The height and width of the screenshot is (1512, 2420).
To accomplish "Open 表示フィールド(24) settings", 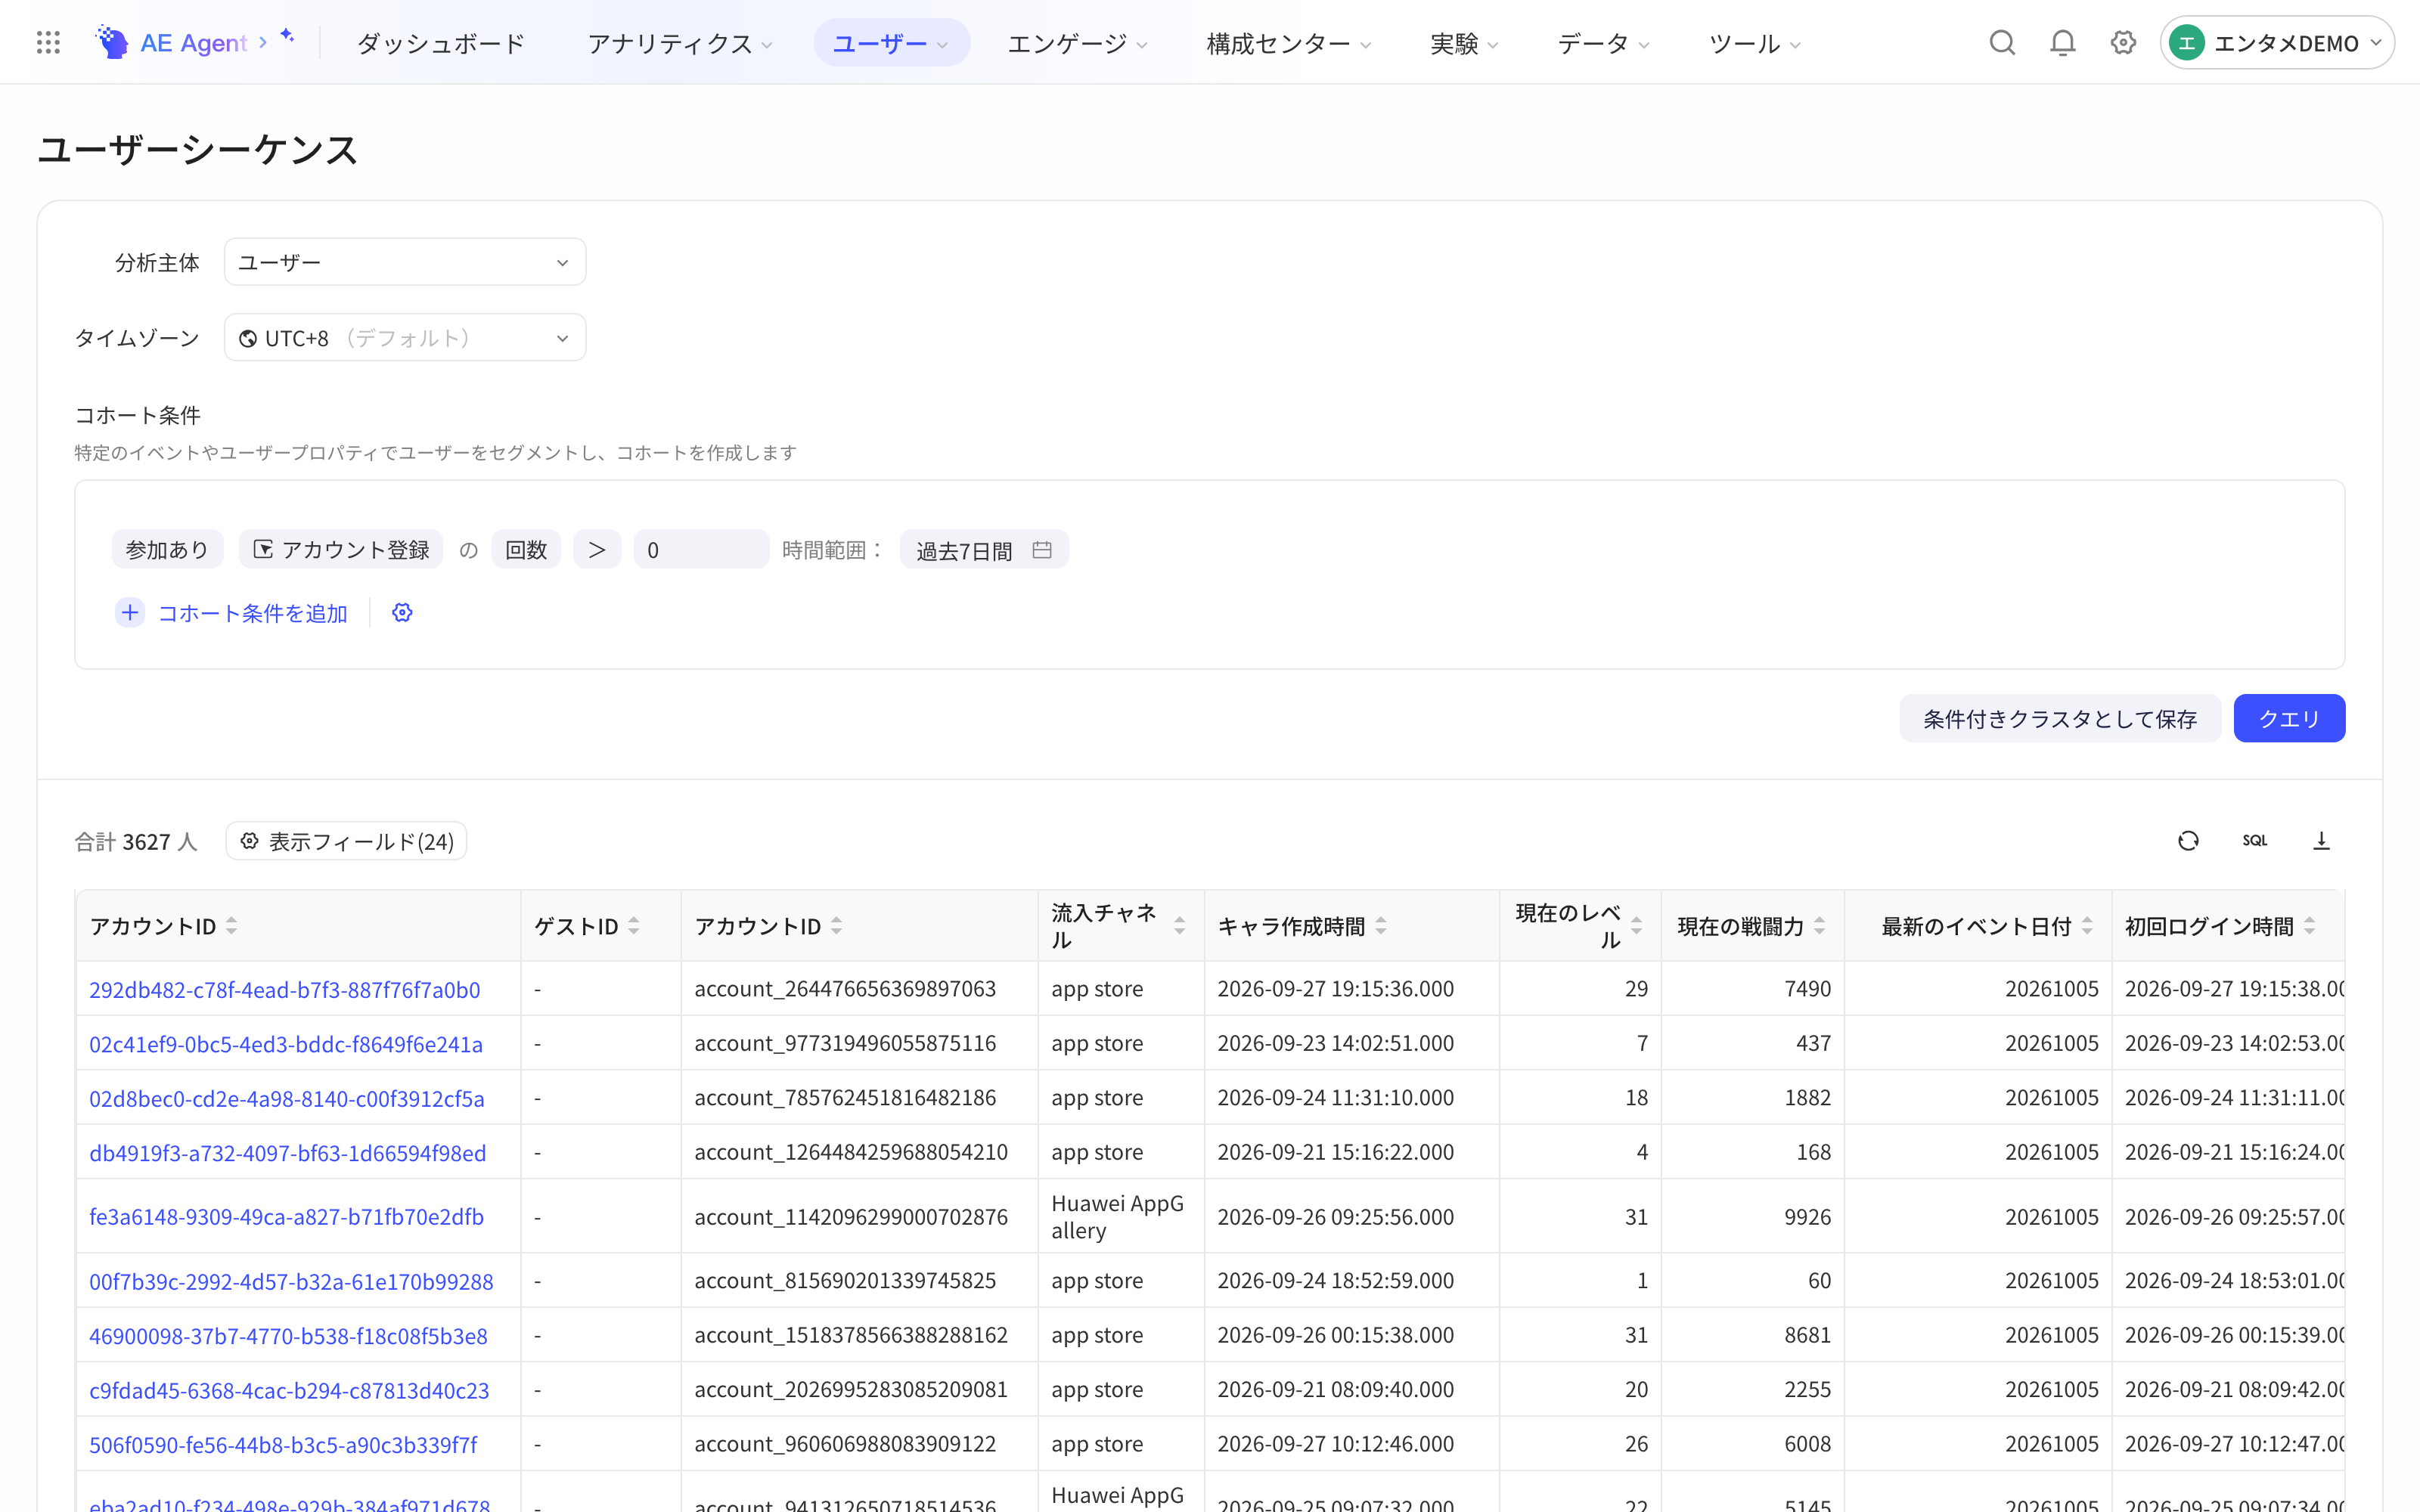I will click(346, 841).
